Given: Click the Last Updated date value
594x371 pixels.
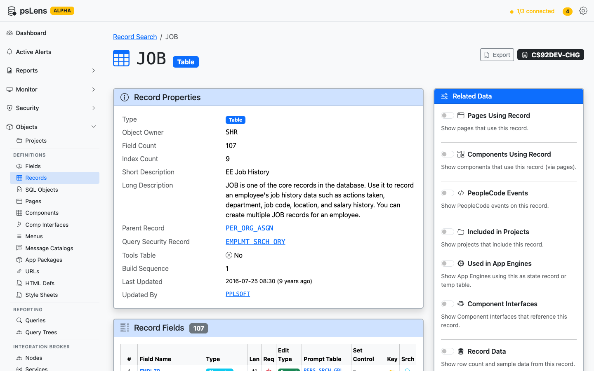Looking at the screenshot, I should point(269,281).
